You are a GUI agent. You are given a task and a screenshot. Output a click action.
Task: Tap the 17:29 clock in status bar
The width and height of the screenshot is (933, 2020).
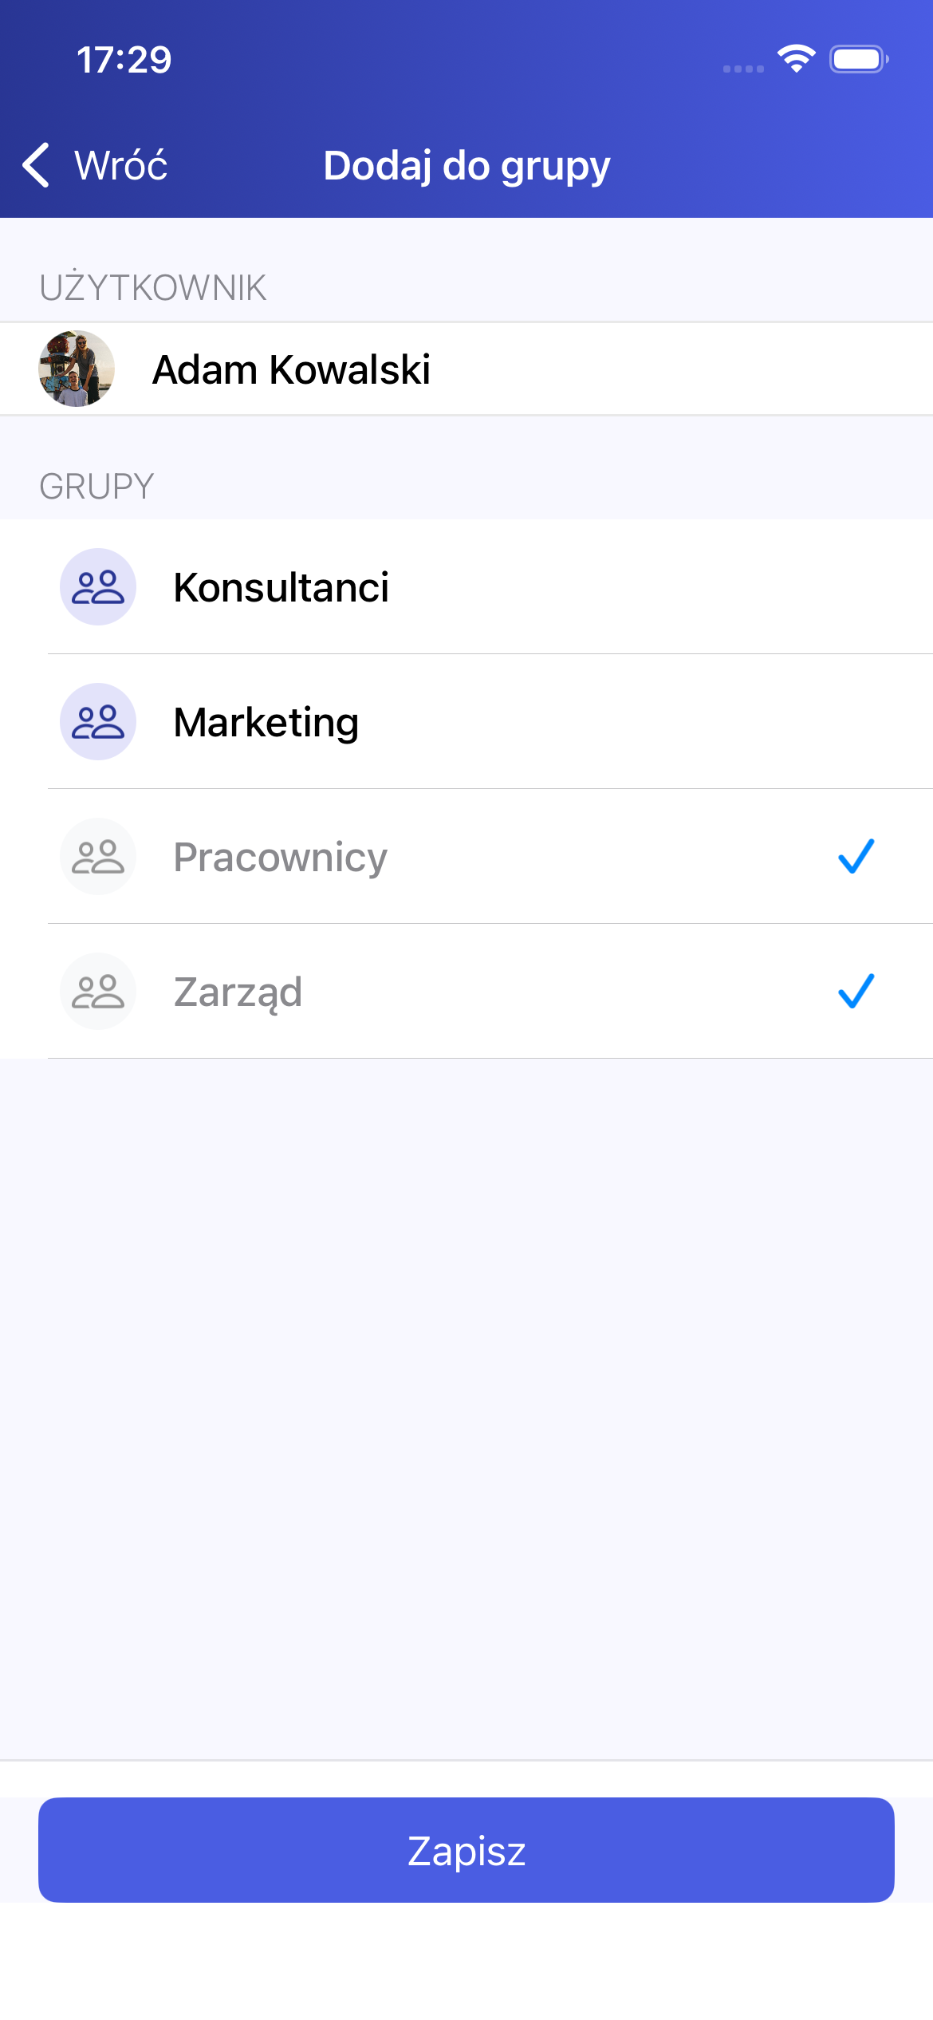tap(124, 60)
